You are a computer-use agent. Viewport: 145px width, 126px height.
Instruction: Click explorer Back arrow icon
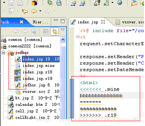[x=16, y=31]
